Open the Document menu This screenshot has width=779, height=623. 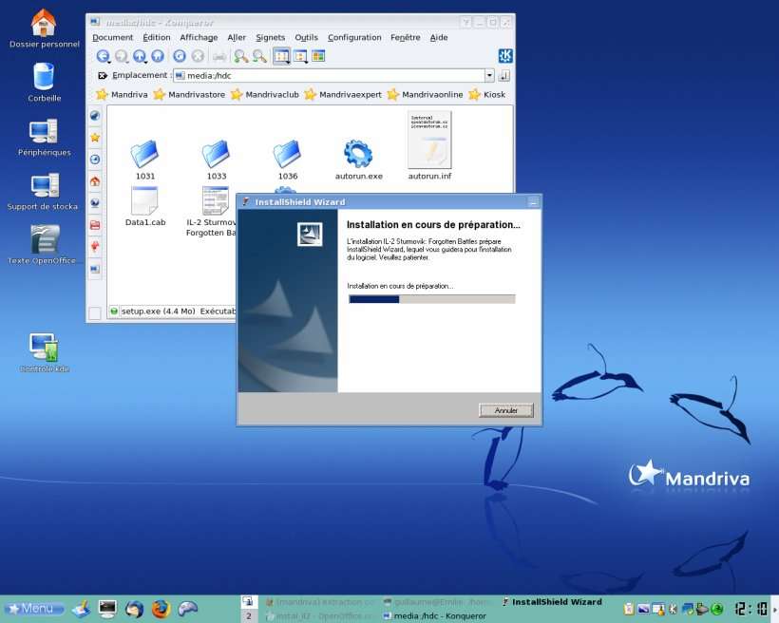pos(112,37)
